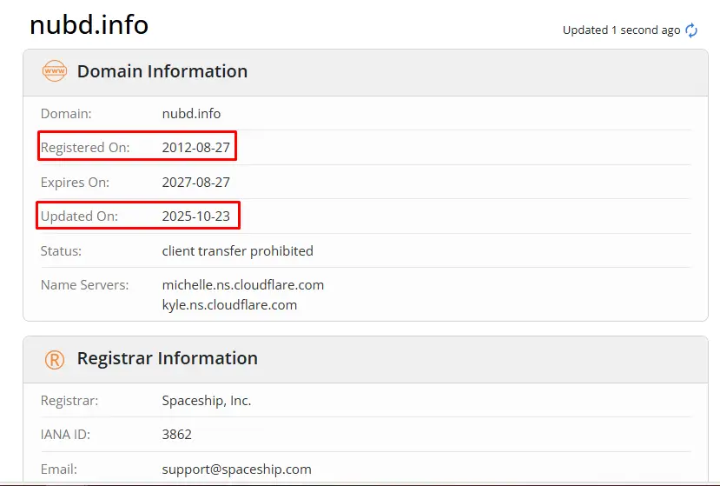
Task: Select the nubd.info domain value
Action: coord(191,113)
